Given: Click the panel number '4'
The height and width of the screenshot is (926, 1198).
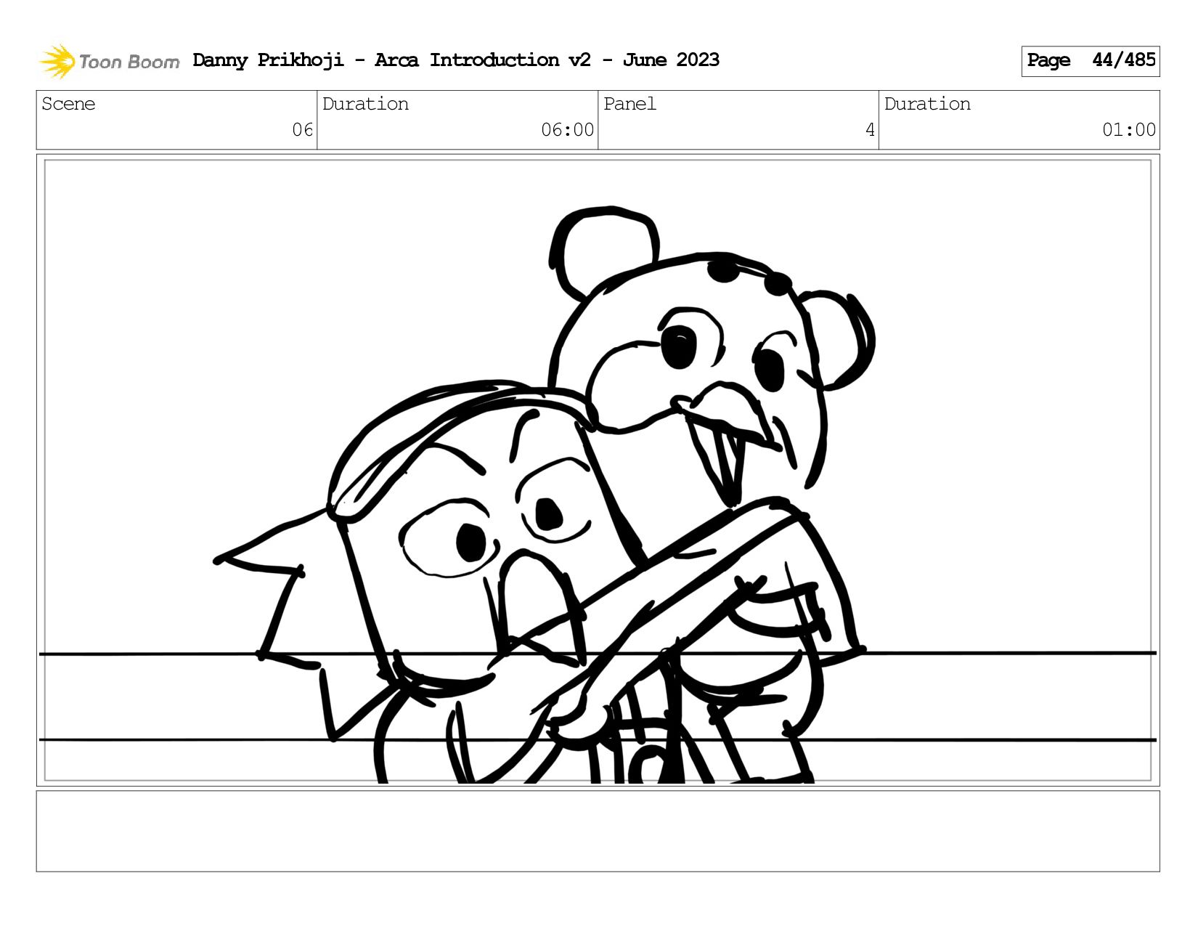Looking at the screenshot, I should [x=870, y=130].
